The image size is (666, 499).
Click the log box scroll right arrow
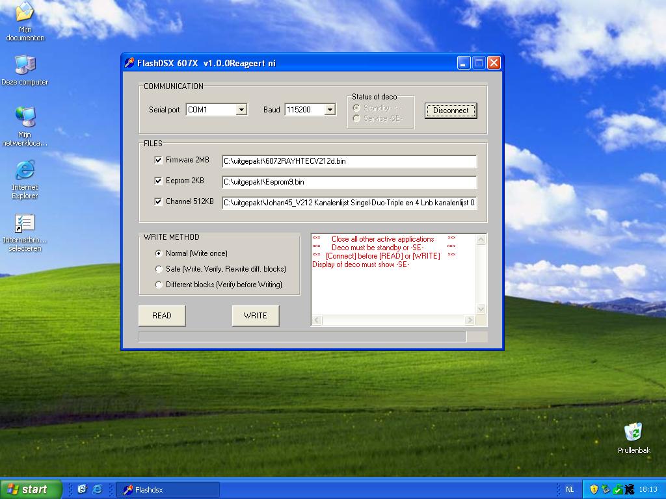coord(470,320)
